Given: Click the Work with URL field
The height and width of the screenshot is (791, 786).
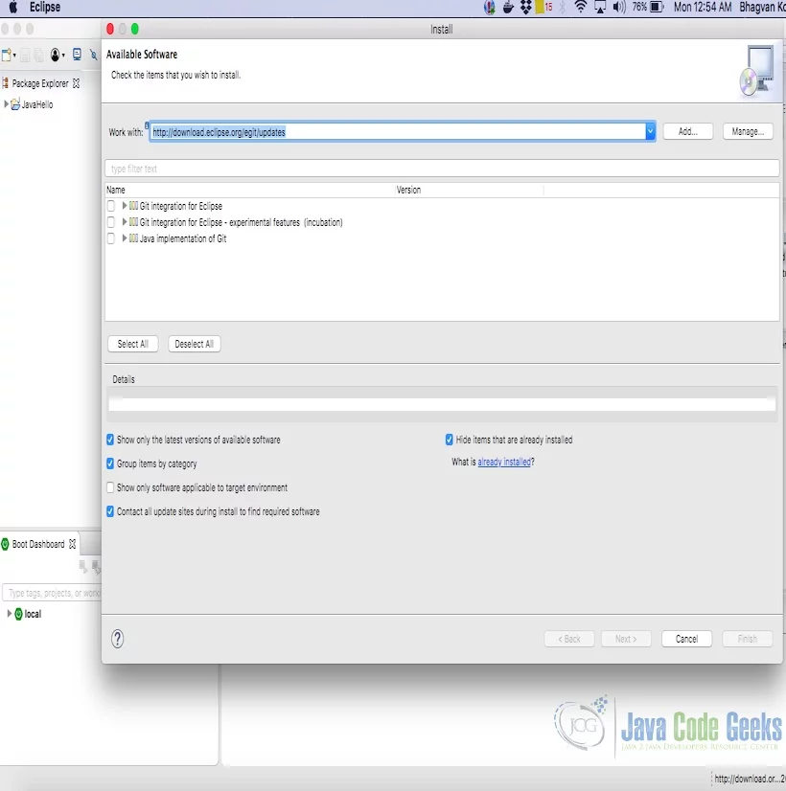Looking at the screenshot, I should pos(397,131).
